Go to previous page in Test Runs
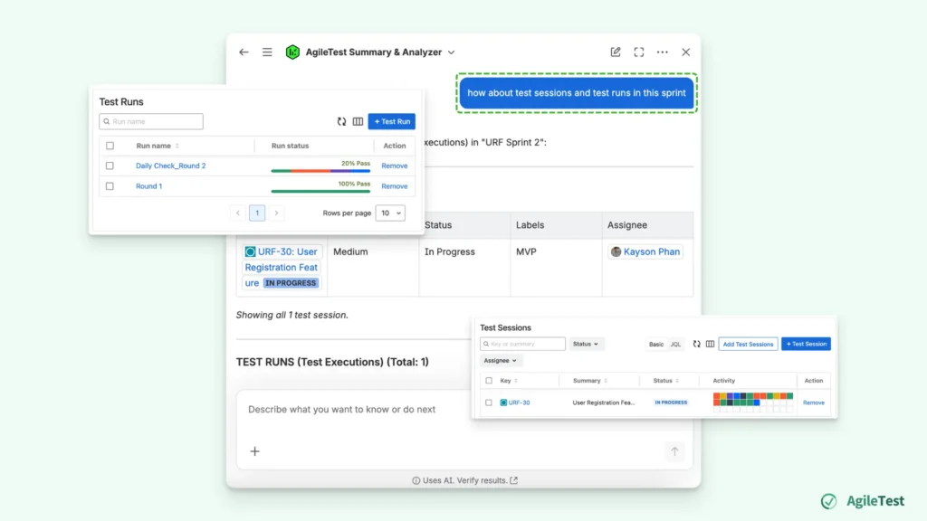The height and width of the screenshot is (521, 927). (238, 213)
